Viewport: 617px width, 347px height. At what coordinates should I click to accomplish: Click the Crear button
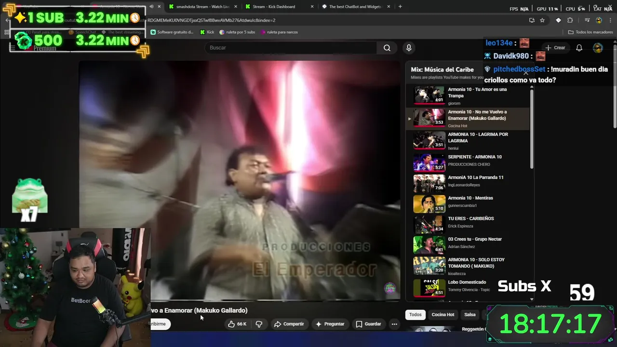coord(555,48)
